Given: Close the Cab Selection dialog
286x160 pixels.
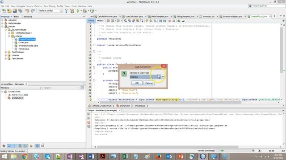Looking at the screenshot, I should [x=164, y=66].
